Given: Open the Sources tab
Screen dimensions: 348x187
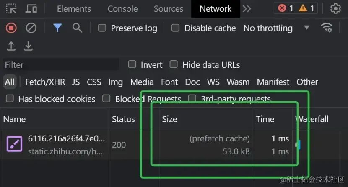Looking at the screenshot, I should (x=168, y=8).
